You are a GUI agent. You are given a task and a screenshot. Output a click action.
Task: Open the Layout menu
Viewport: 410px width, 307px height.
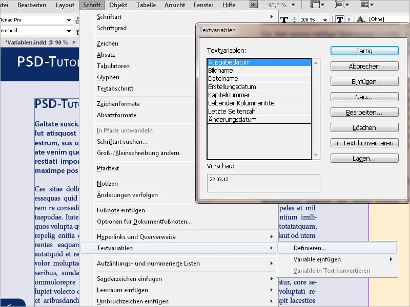tap(65, 5)
